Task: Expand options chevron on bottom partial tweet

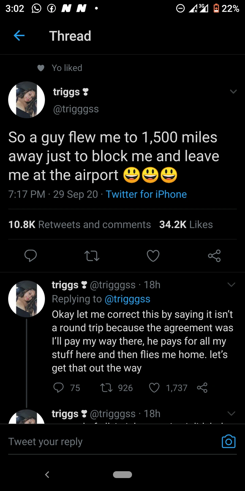Action: [x=231, y=414]
